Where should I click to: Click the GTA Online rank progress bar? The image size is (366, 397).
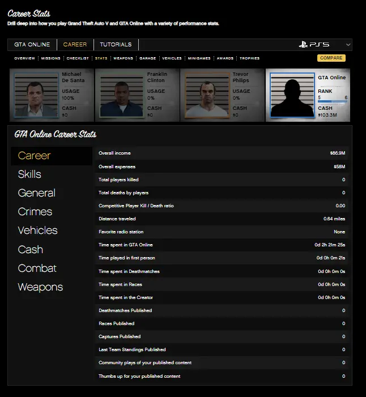pyautogui.click(x=333, y=103)
